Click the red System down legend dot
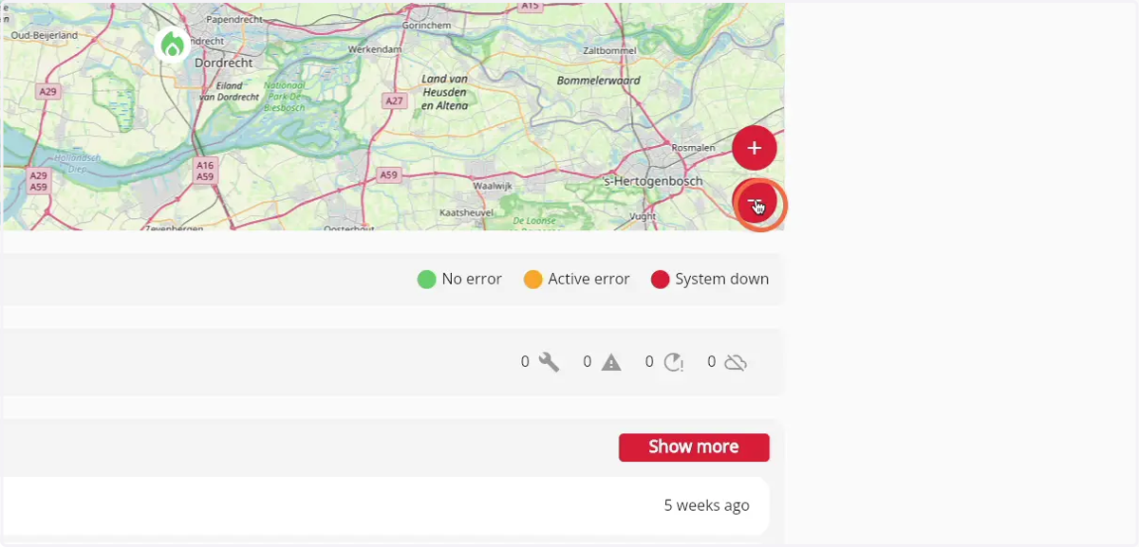The width and height of the screenshot is (1139, 547). click(x=661, y=280)
